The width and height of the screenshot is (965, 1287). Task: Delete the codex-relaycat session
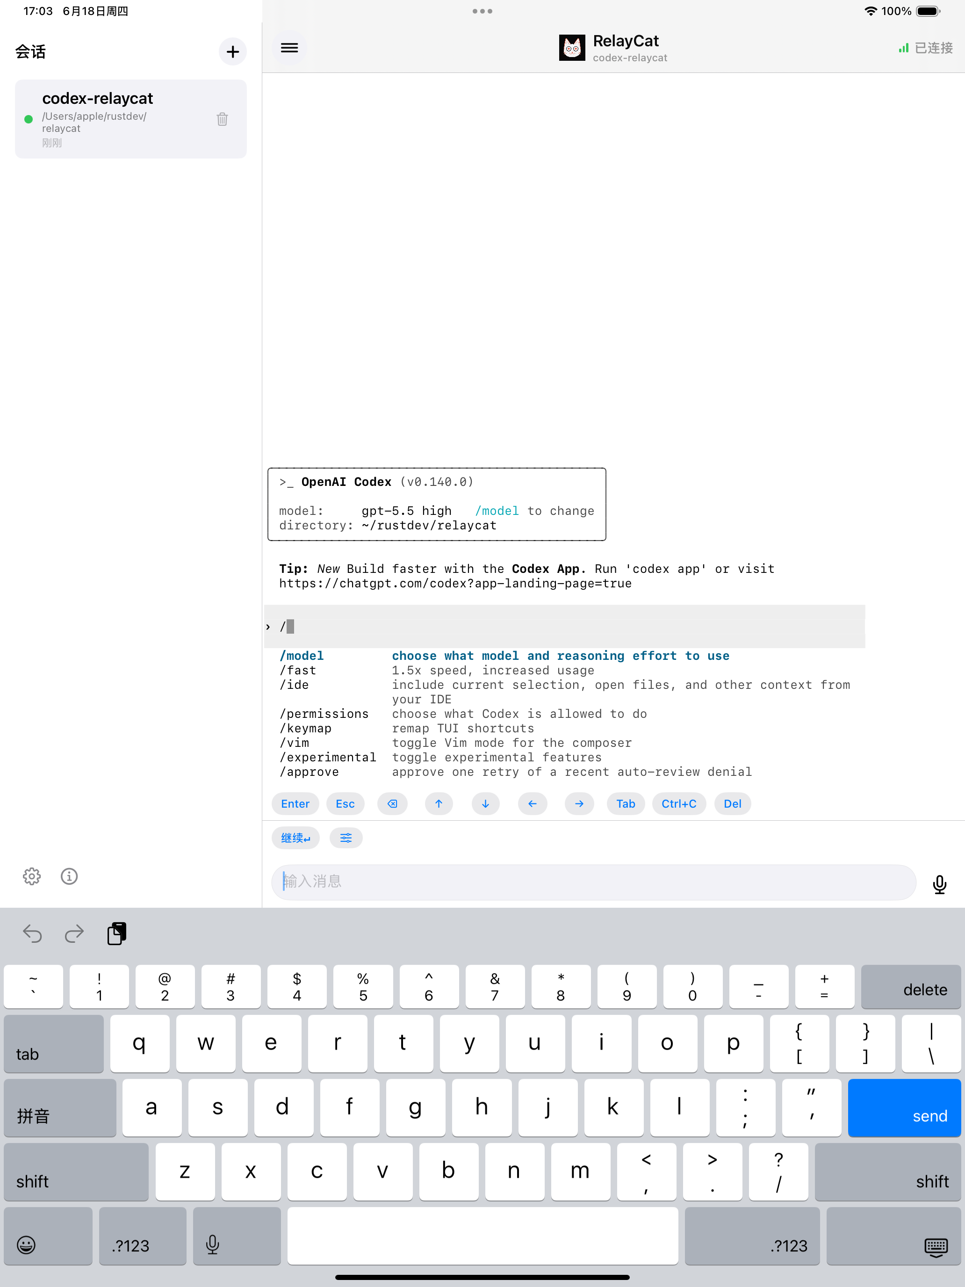(x=222, y=119)
